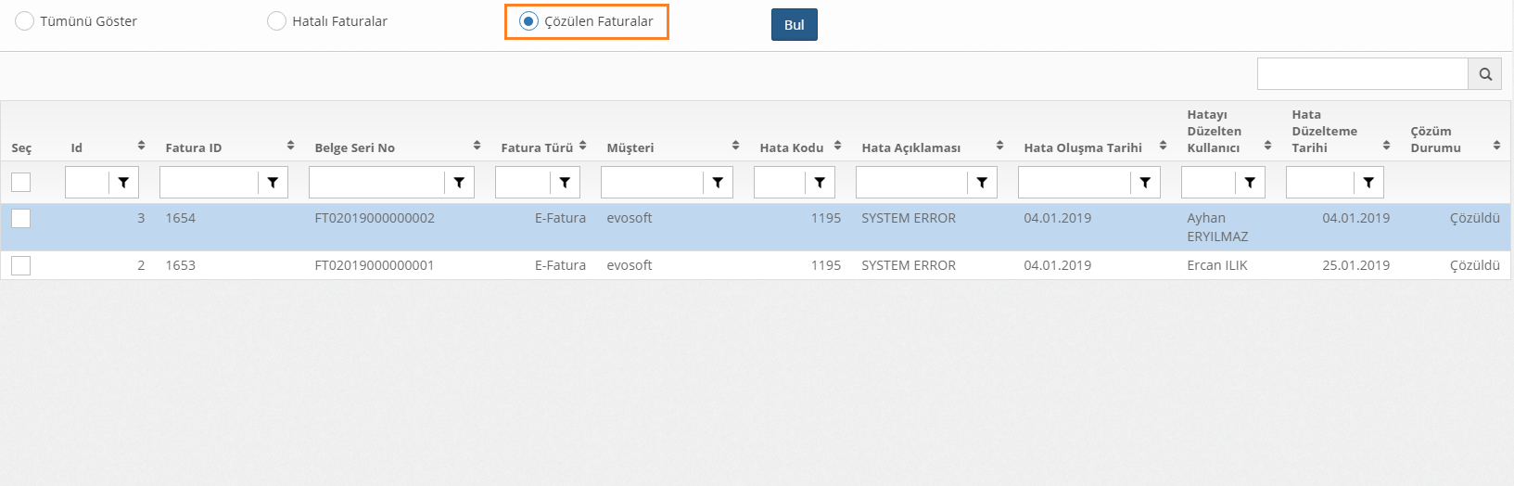This screenshot has width=1514, height=486.
Task: Click Fatura Türü filter funnel icon
Action: [565, 183]
